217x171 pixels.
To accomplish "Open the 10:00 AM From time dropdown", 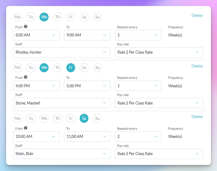I will (x=37, y=136).
